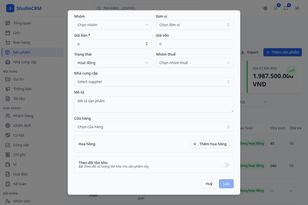Open the Nhóm dropdown
This screenshot has width=308, height=205.
tap(113, 25)
